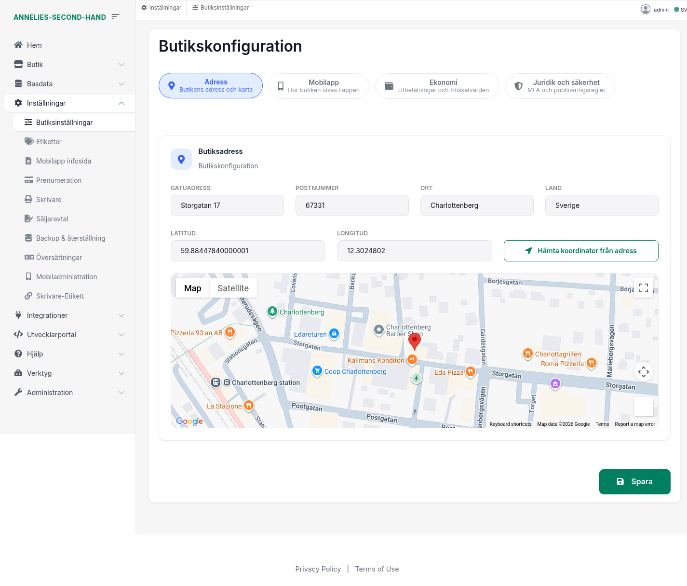Open the Ekonomi settings tab
The image size is (687, 586).
(437, 86)
